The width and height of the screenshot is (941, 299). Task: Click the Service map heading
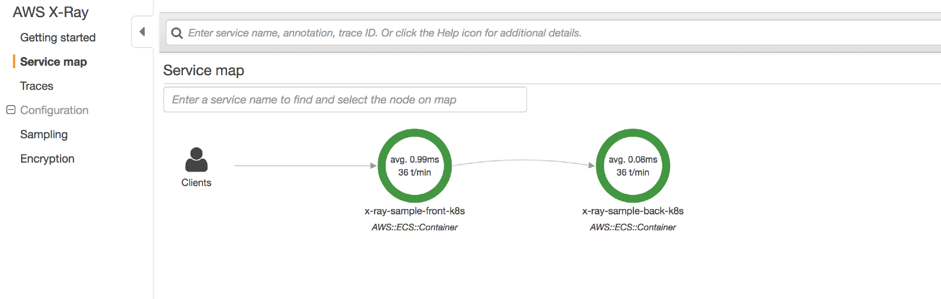pyautogui.click(x=203, y=70)
